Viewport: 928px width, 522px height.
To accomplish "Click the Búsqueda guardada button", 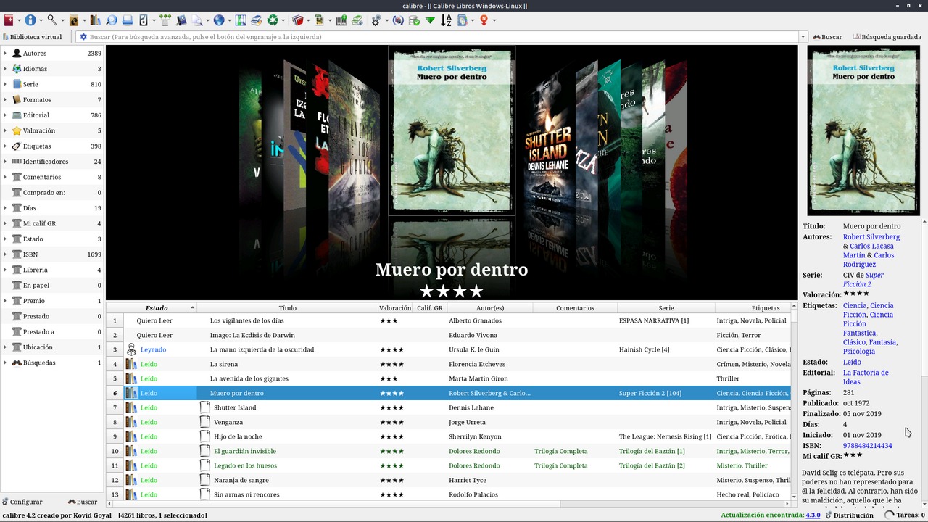I will [887, 37].
